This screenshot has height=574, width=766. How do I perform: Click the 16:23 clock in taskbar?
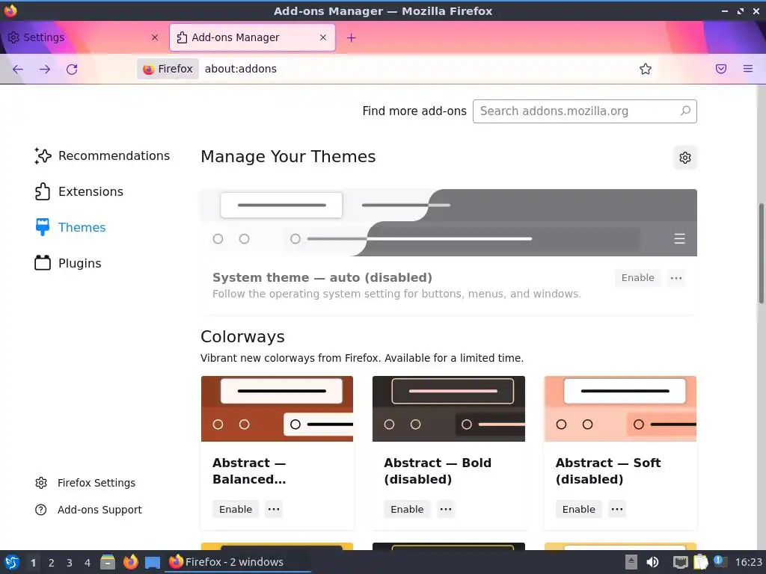point(748,562)
